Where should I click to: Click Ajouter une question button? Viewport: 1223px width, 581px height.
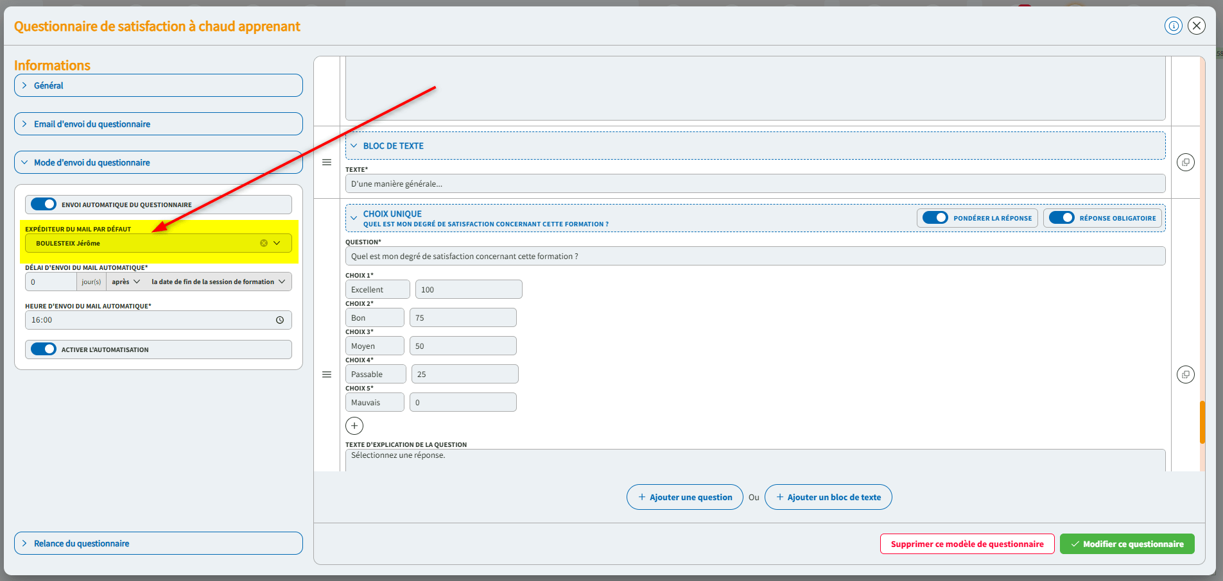pos(684,497)
